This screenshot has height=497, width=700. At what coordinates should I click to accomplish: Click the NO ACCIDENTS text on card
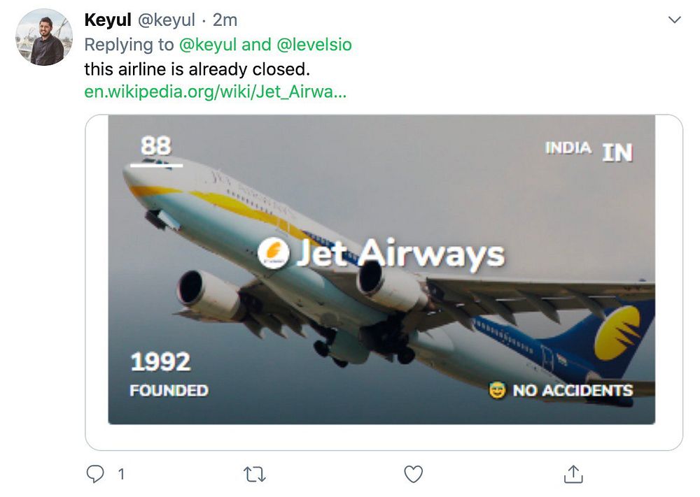click(573, 391)
